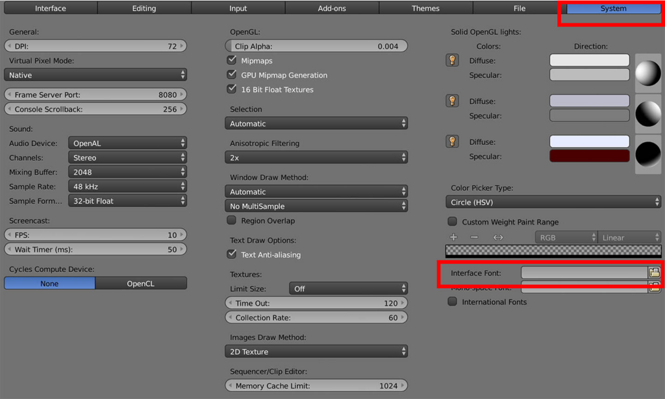Click first light Specular color swatch

coord(590,75)
